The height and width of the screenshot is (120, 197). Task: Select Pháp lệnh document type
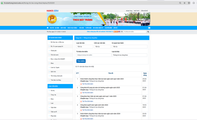[53, 116]
